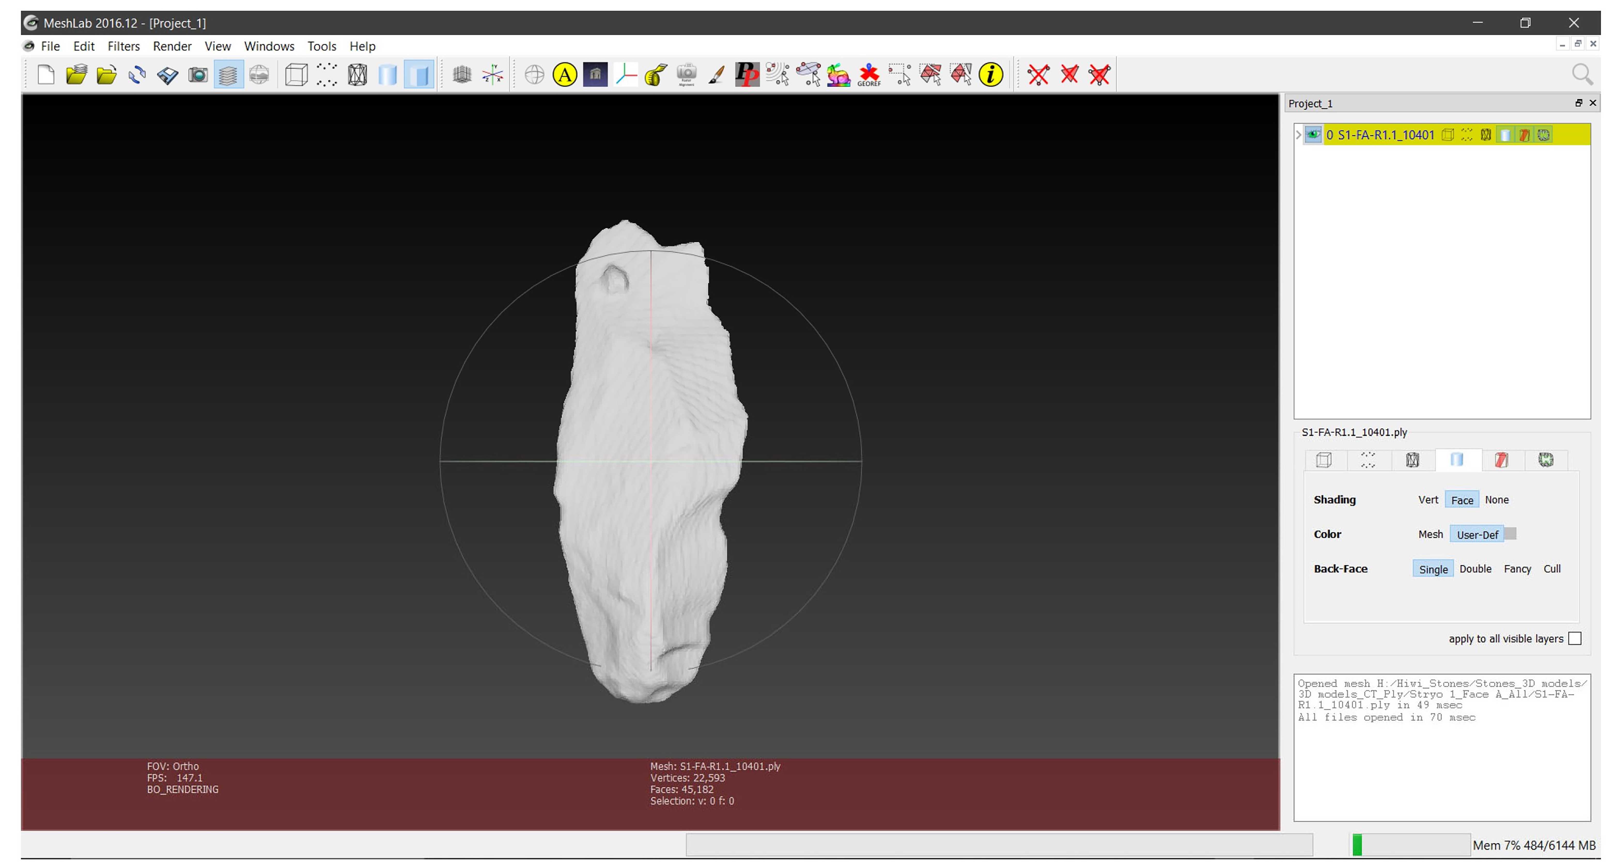Open the File menu
Viewport: 1623px width, 862px height.
50,46
